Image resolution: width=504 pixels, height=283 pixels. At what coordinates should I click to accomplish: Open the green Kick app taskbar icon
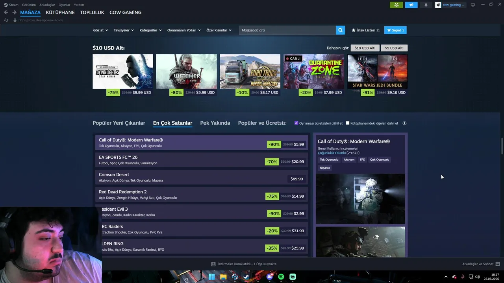tap(293, 277)
